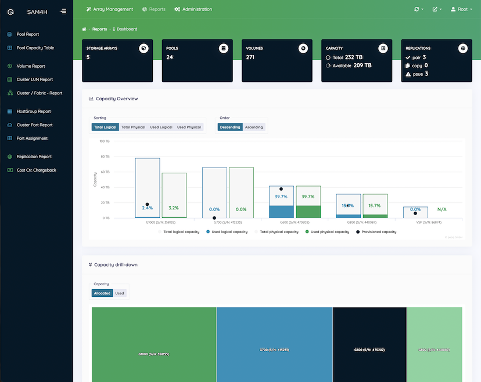This screenshot has width=481, height=382.
Task: Collapse the Capacity drill-down section
Action: tap(90, 264)
